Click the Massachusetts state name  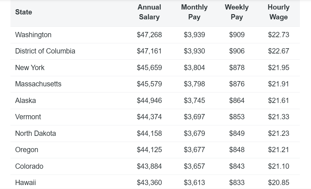tap(38, 84)
